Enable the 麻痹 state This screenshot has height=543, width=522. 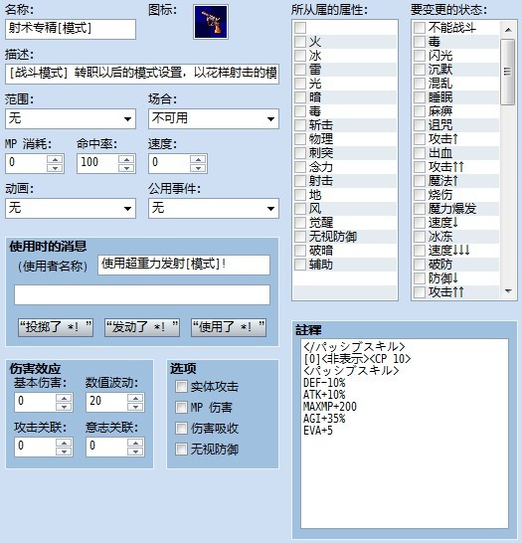pyautogui.click(x=420, y=111)
